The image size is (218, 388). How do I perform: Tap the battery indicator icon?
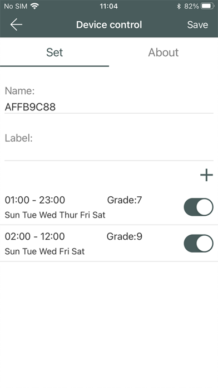point(207,6)
